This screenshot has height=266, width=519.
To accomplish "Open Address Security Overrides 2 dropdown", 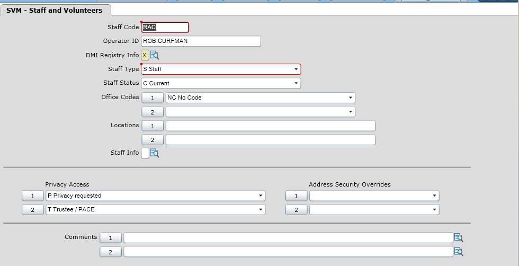I will coord(435,210).
